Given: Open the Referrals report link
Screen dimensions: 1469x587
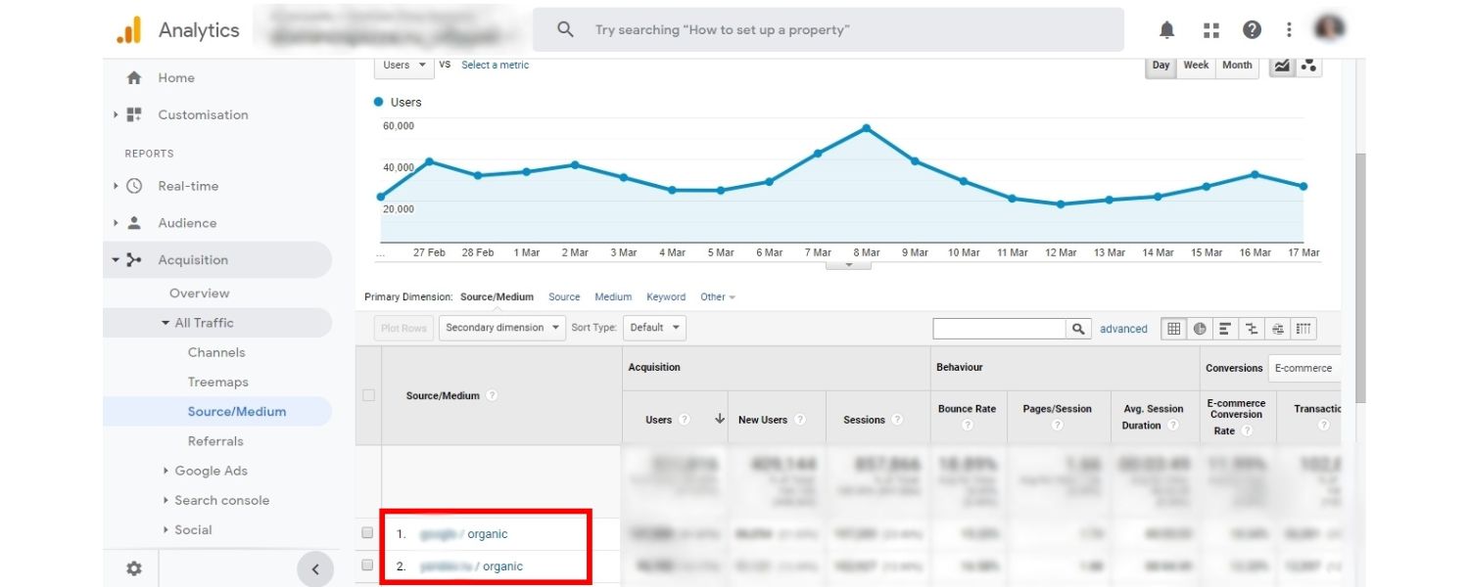Looking at the screenshot, I should 215,440.
